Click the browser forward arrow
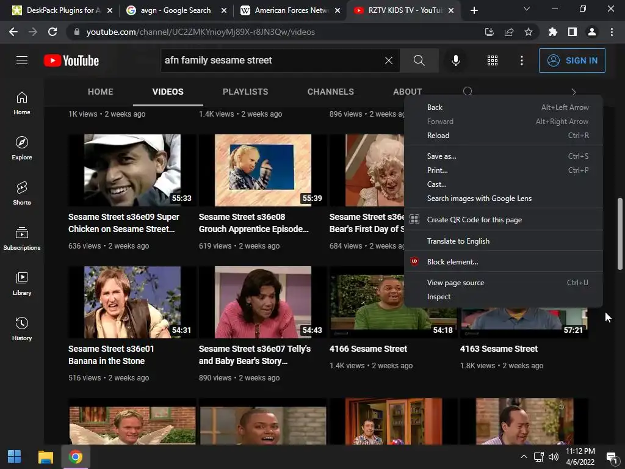This screenshot has height=469, width=625. click(x=33, y=32)
